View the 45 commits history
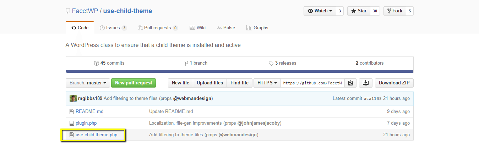479x143 pixels. tap(109, 63)
